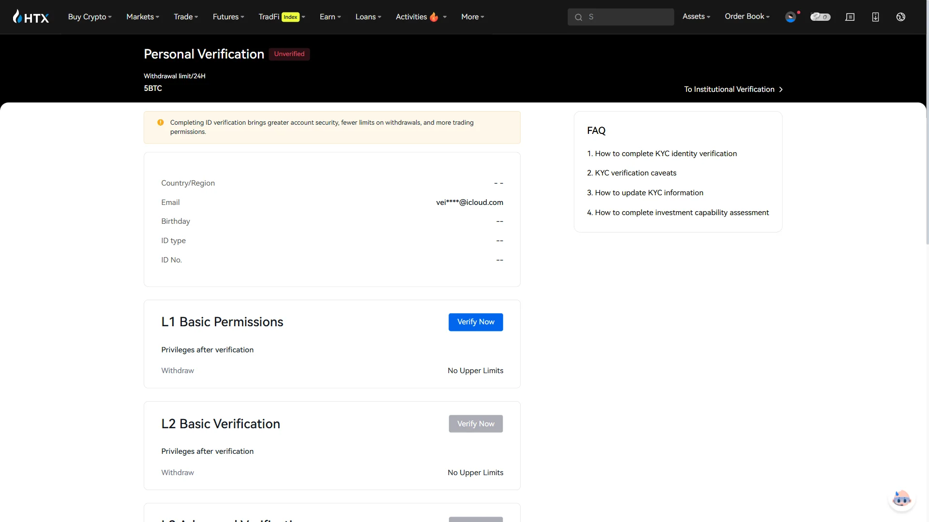This screenshot has height=522, width=929.
Task: Click the Country/Region label
Action: [x=188, y=183]
